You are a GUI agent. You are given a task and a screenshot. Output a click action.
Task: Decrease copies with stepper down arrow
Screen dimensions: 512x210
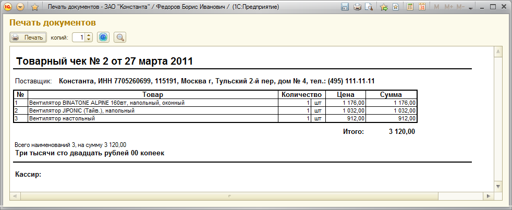click(x=89, y=40)
